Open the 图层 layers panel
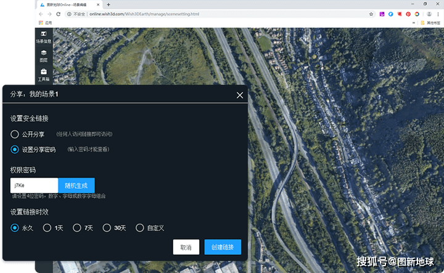The image size is (444, 273). tap(43, 56)
